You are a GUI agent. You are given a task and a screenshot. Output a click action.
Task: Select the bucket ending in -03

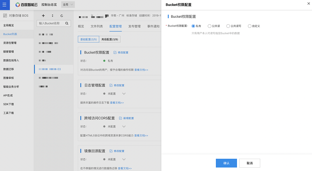tap(54, 69)
